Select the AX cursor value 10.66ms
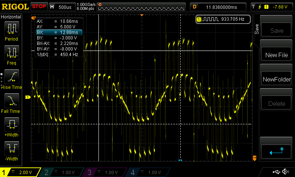The height and width of the screenshot is (177, 295). [69, 21]
